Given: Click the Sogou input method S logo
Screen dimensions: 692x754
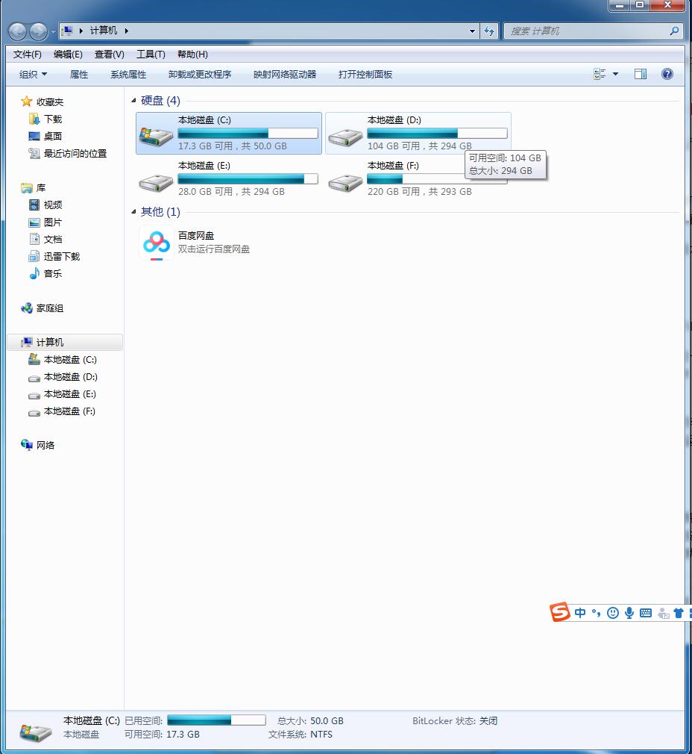Looking at the screenshot, I should (560, 611).
